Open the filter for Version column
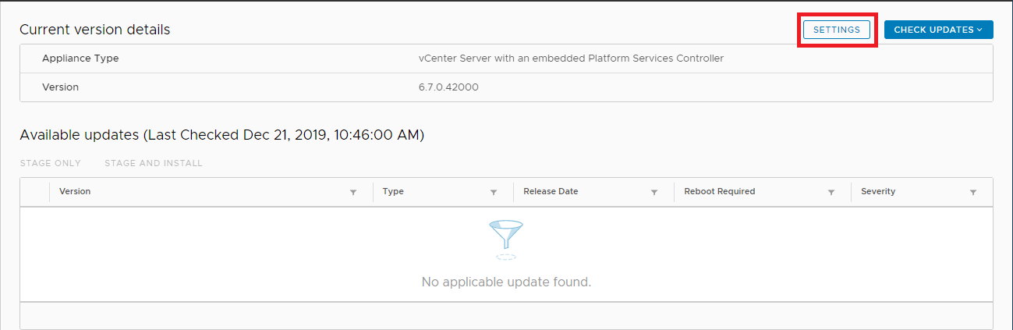1013x330 pixels. (x=353, y=192)
